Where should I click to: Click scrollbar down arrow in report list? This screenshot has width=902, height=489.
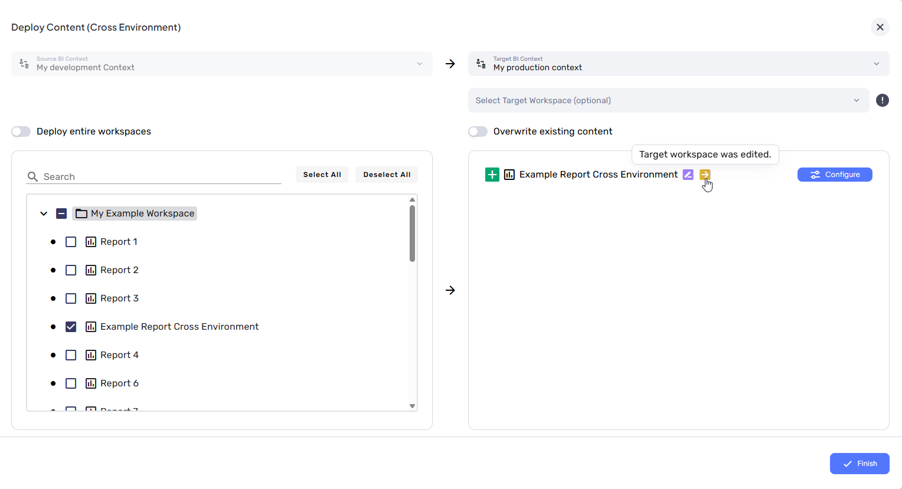(412, 406)
